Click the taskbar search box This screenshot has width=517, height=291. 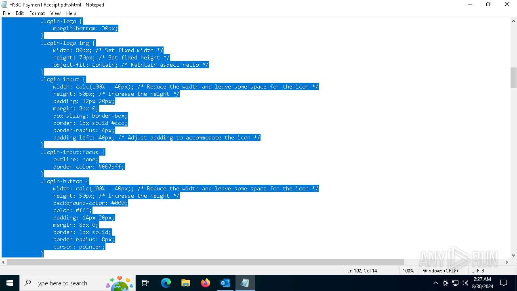pyautogui.click(x=78, y=283)
